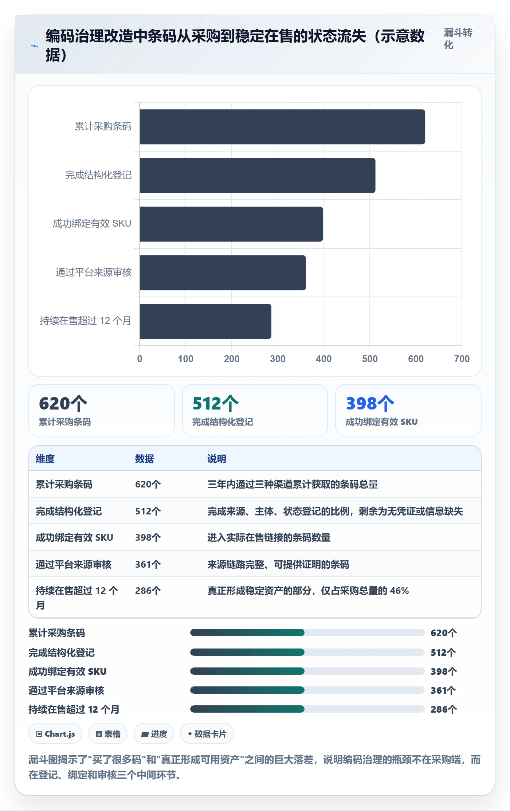The image size is (510, 811).
Task: Click the 286个 progress bar for 持续在售
Action: [x=307, y=709]
